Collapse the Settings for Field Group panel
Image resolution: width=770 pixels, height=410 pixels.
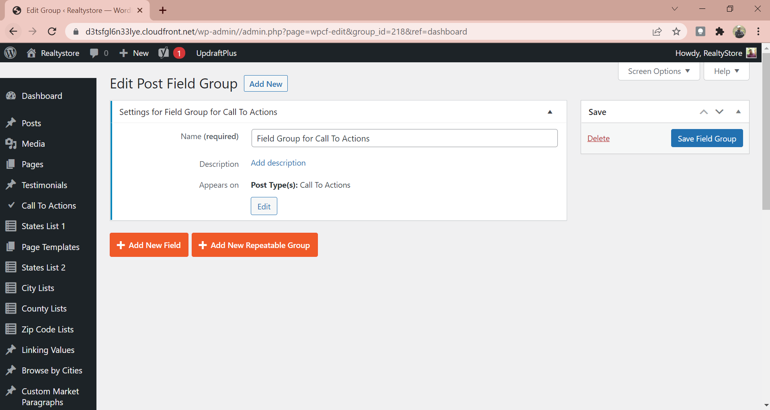tap(550, 112)
